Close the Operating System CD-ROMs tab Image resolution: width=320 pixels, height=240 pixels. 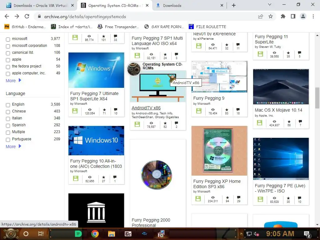tap(147, 6)
